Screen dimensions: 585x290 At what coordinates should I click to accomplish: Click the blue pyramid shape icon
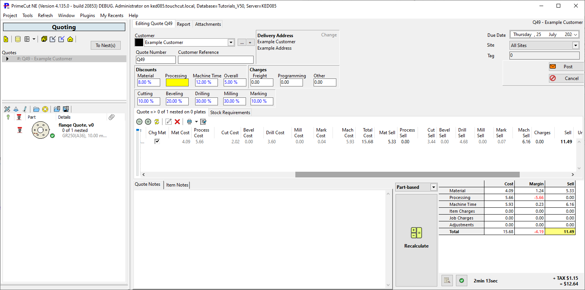tap(16, 109)
